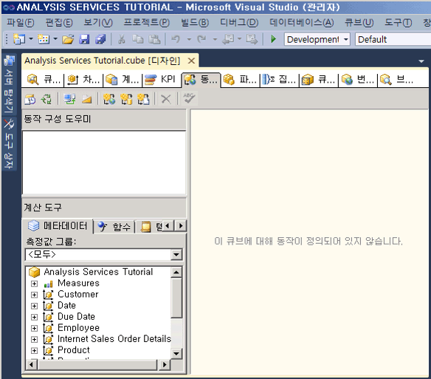Click the Save All icon
This screenshot has height=379, width=431.
click(x=100, y=39)
